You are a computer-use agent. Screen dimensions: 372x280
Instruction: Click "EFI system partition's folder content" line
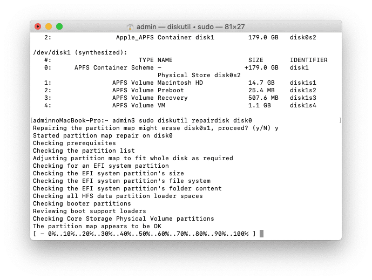tap(127, 189)
